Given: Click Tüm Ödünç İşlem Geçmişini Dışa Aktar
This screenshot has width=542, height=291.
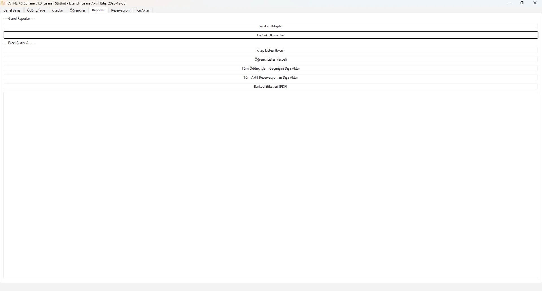Looking at the screenshot, I should click(x=270, y=69).
